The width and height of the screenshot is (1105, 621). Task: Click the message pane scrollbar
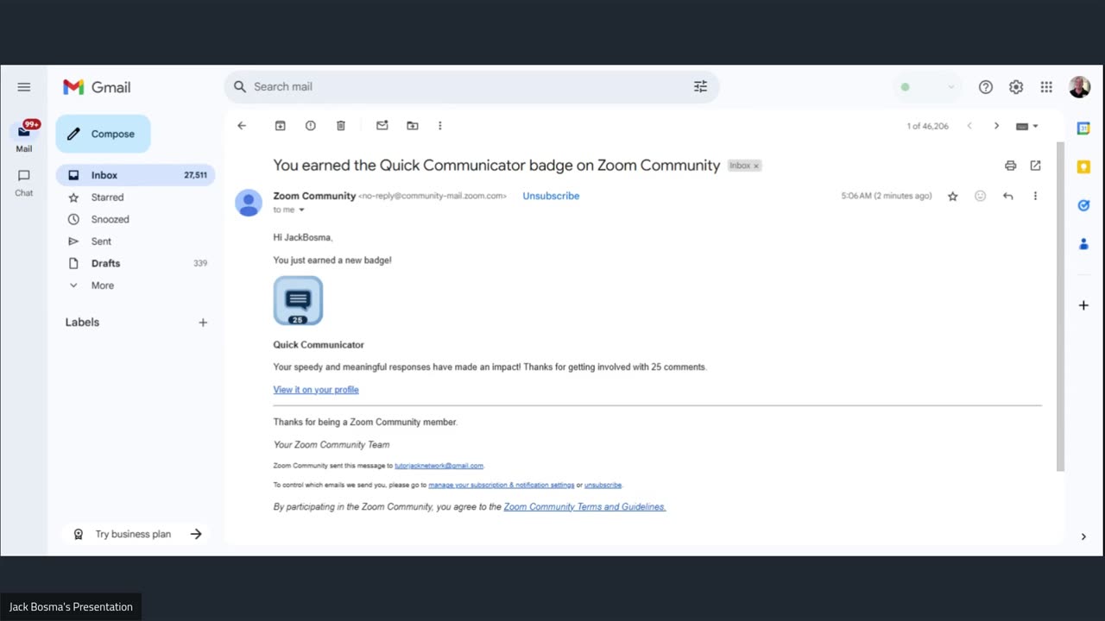click(1060, 306)
